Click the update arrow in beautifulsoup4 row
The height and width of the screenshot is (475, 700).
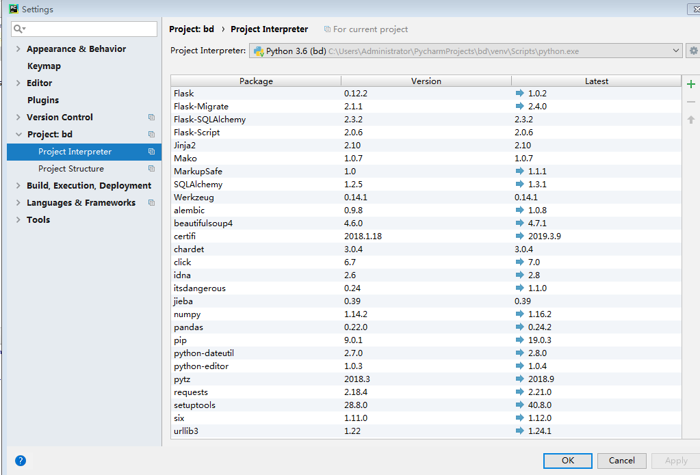[519, 223]
